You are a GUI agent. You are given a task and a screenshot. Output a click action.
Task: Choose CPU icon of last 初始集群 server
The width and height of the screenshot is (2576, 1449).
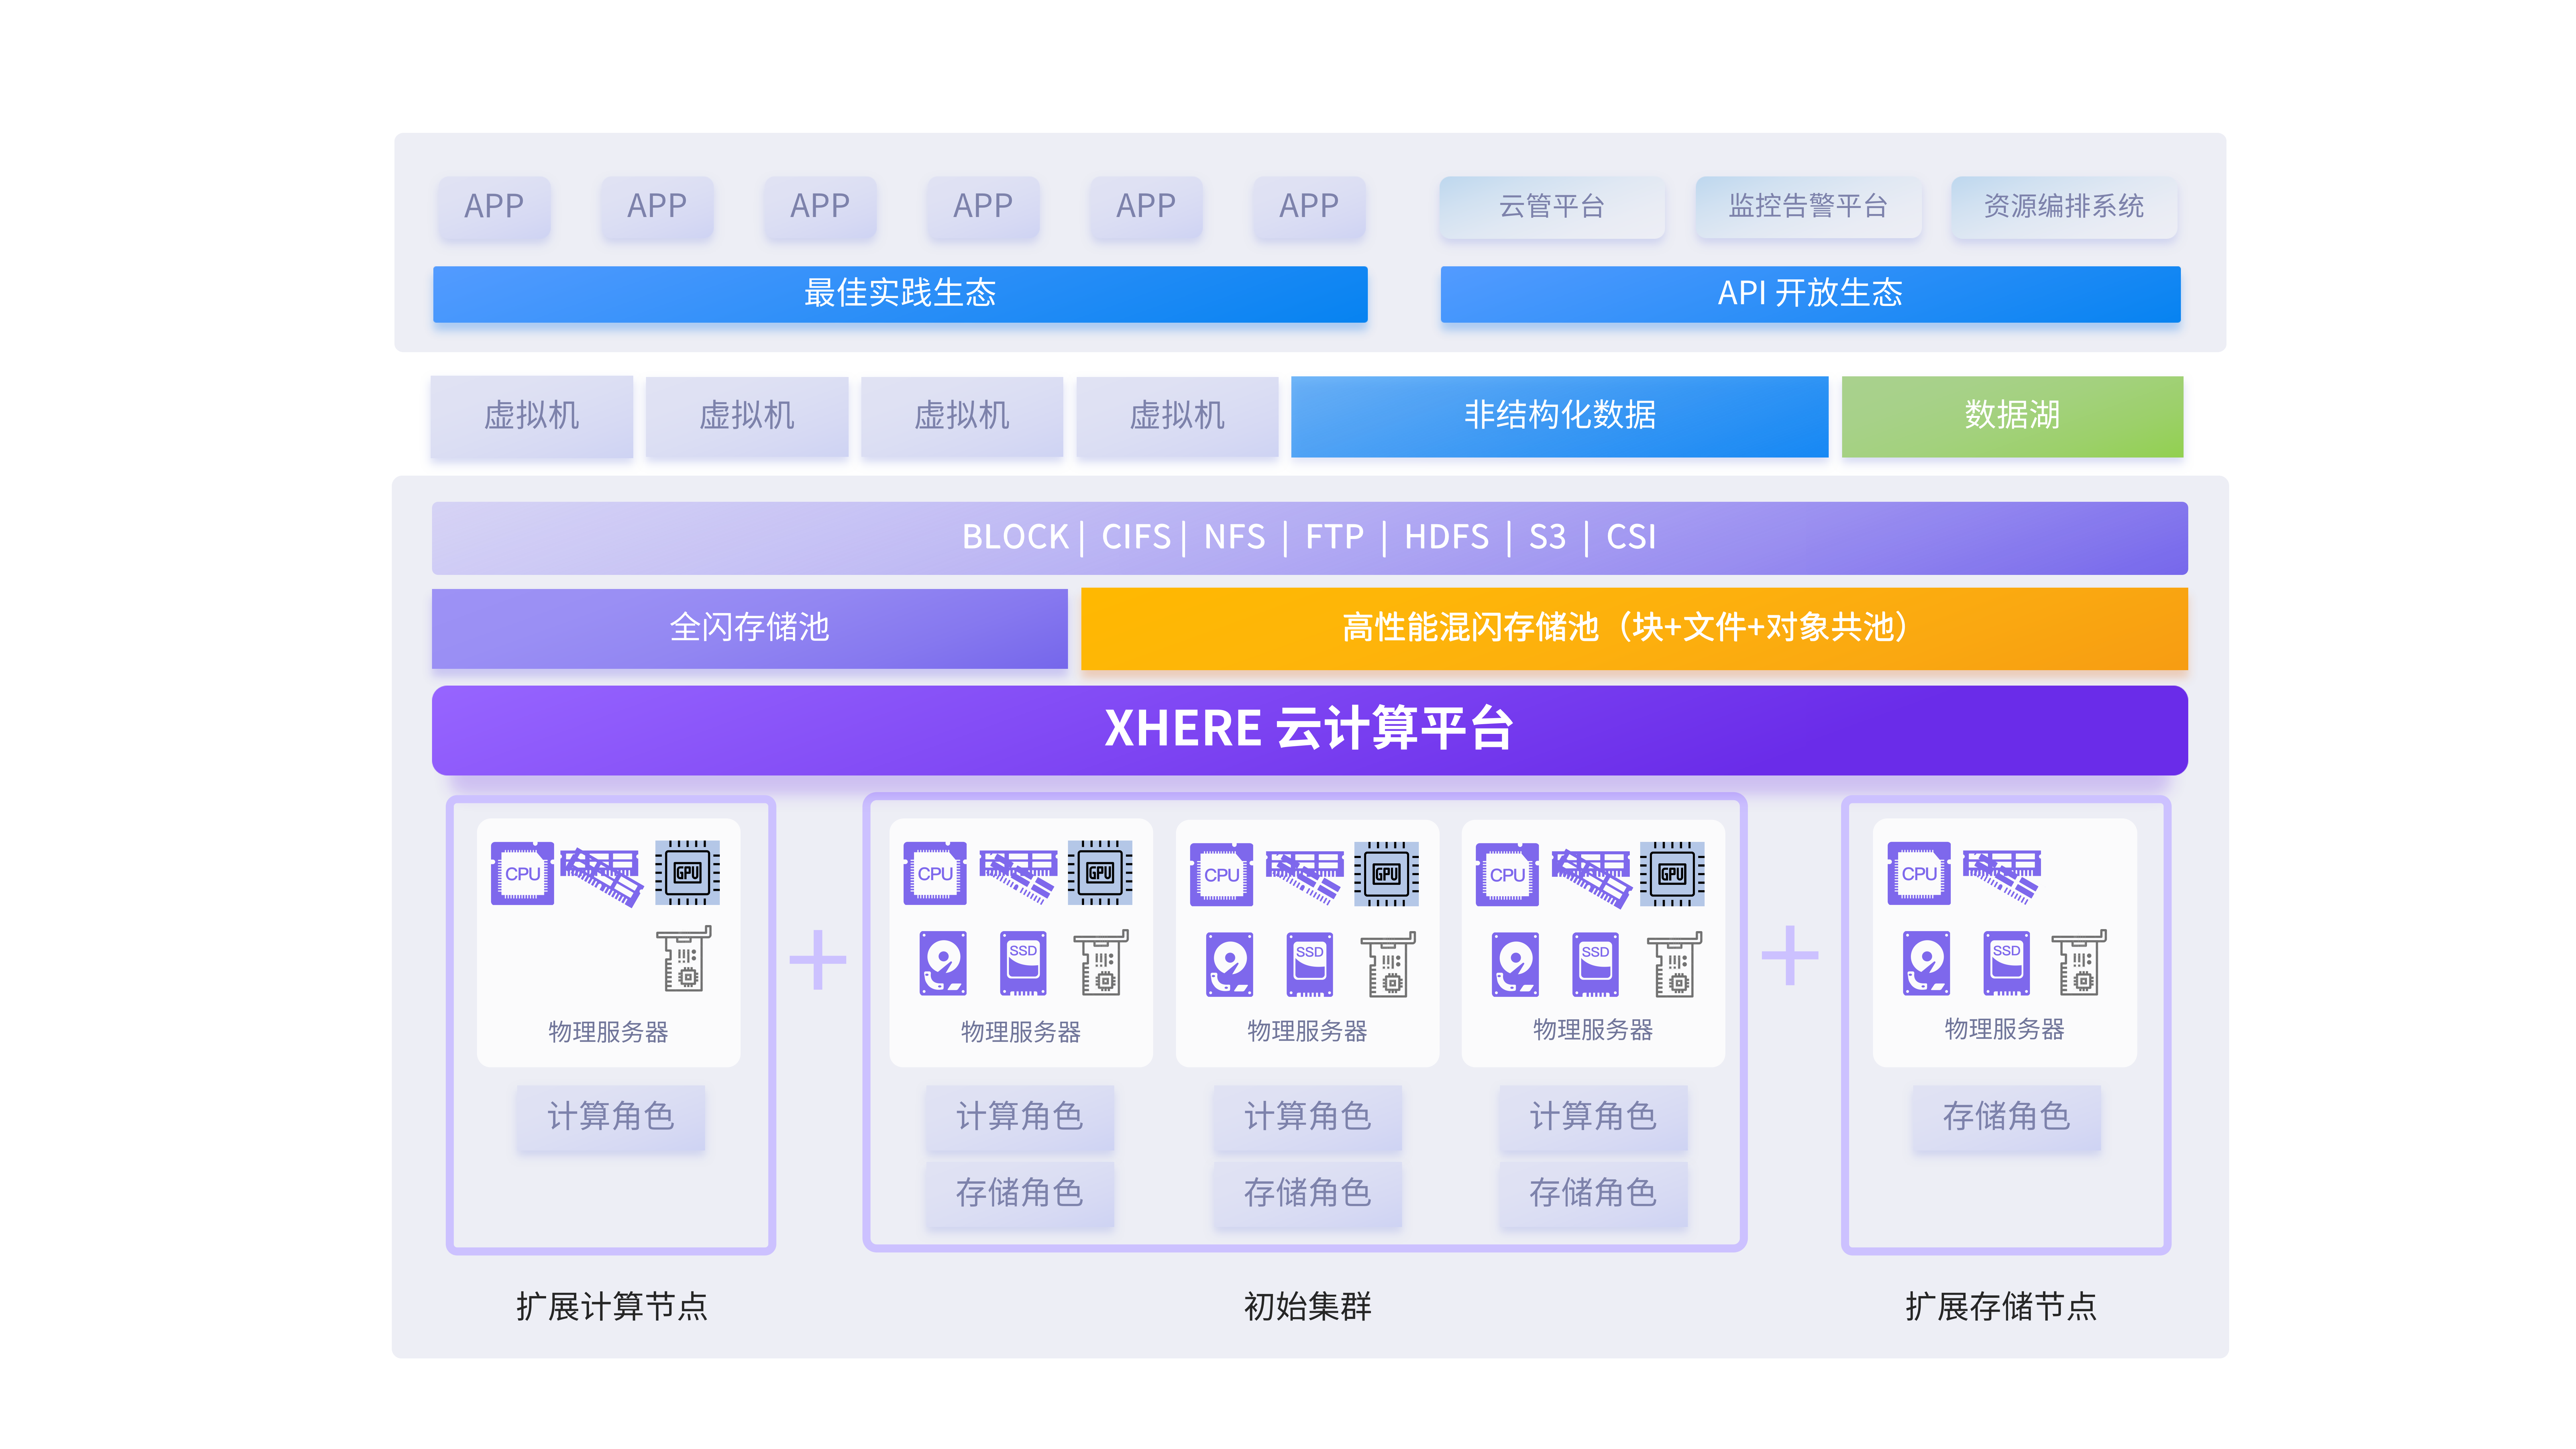1507,874
